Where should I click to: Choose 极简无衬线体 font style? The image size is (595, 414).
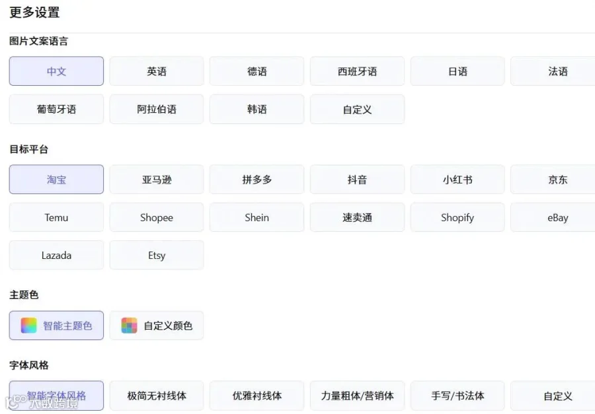point(157,396)
